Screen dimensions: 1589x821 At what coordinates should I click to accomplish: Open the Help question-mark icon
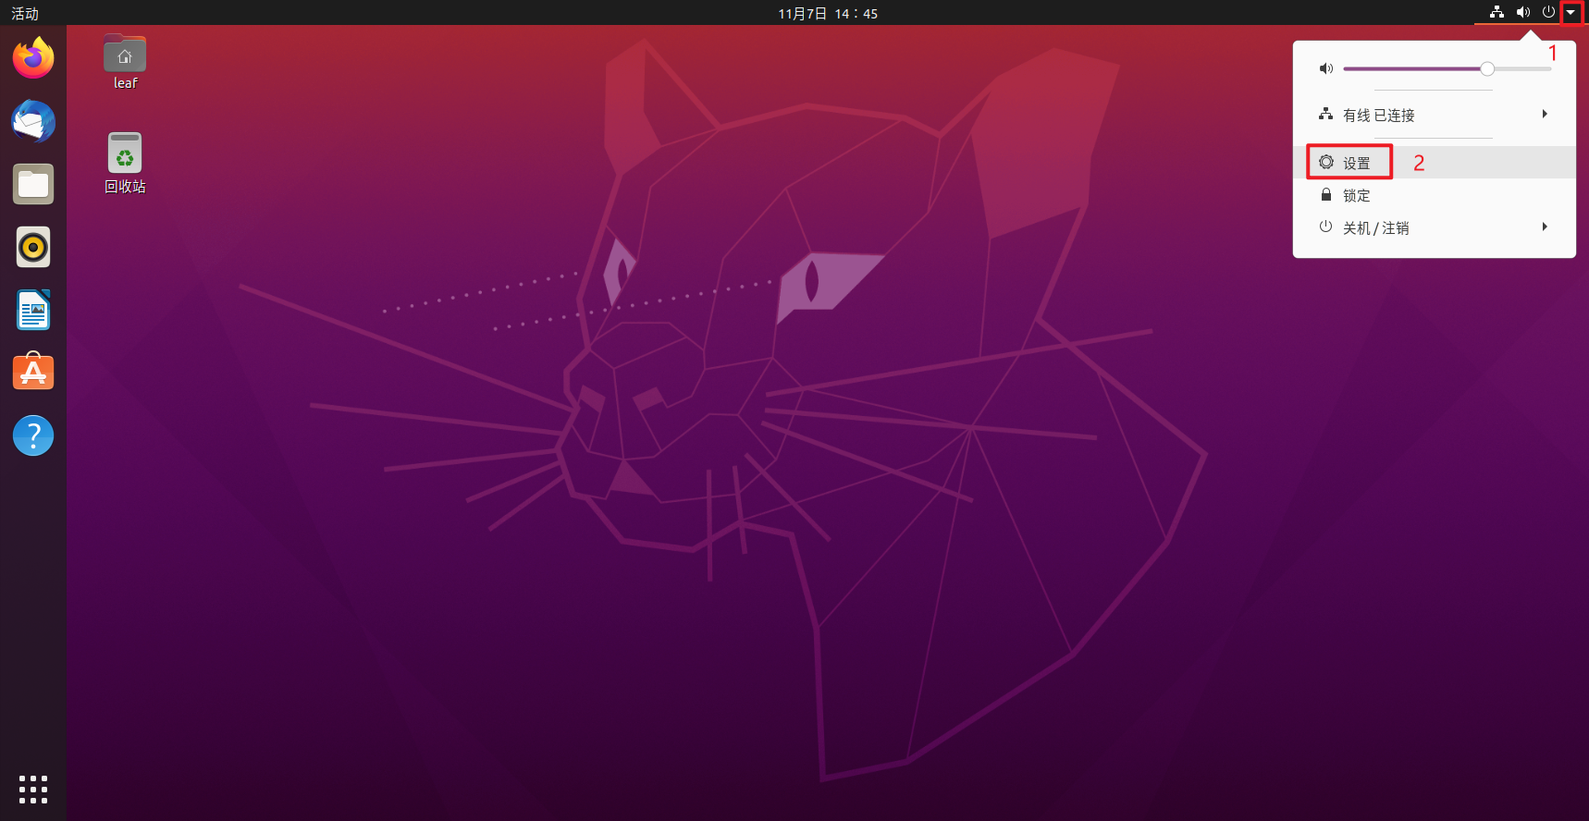33,435
